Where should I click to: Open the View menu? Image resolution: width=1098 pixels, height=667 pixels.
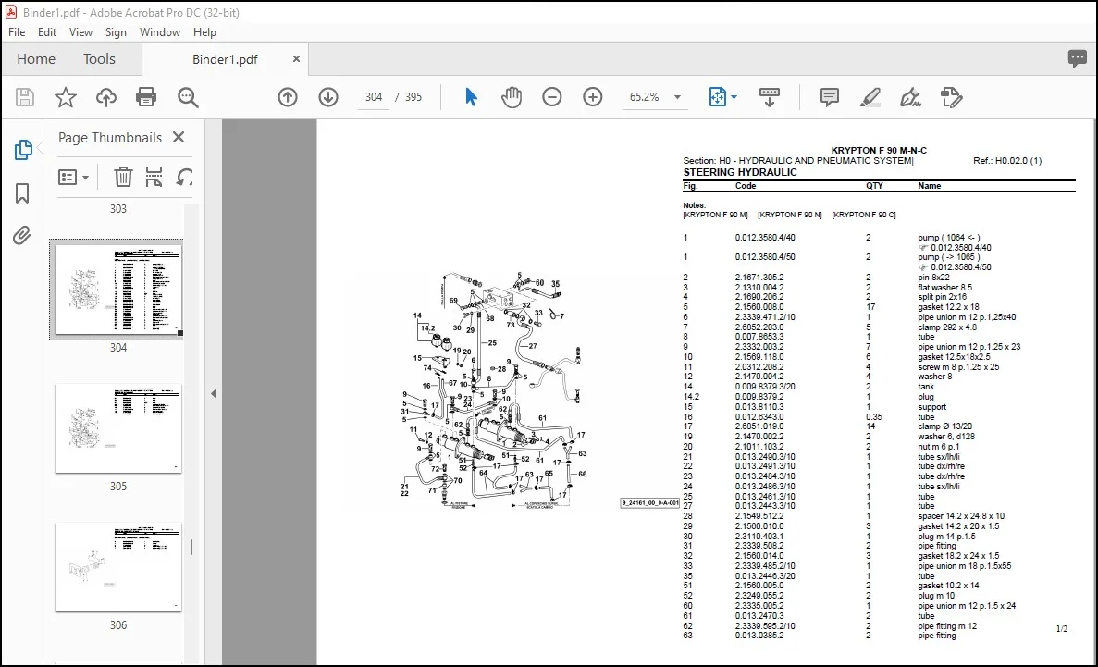coord(80,32)
